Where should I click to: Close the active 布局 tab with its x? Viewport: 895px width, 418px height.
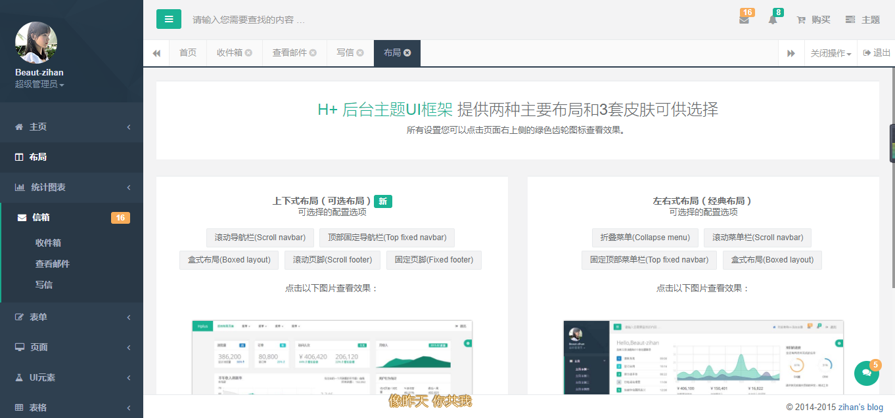(407, 53)
